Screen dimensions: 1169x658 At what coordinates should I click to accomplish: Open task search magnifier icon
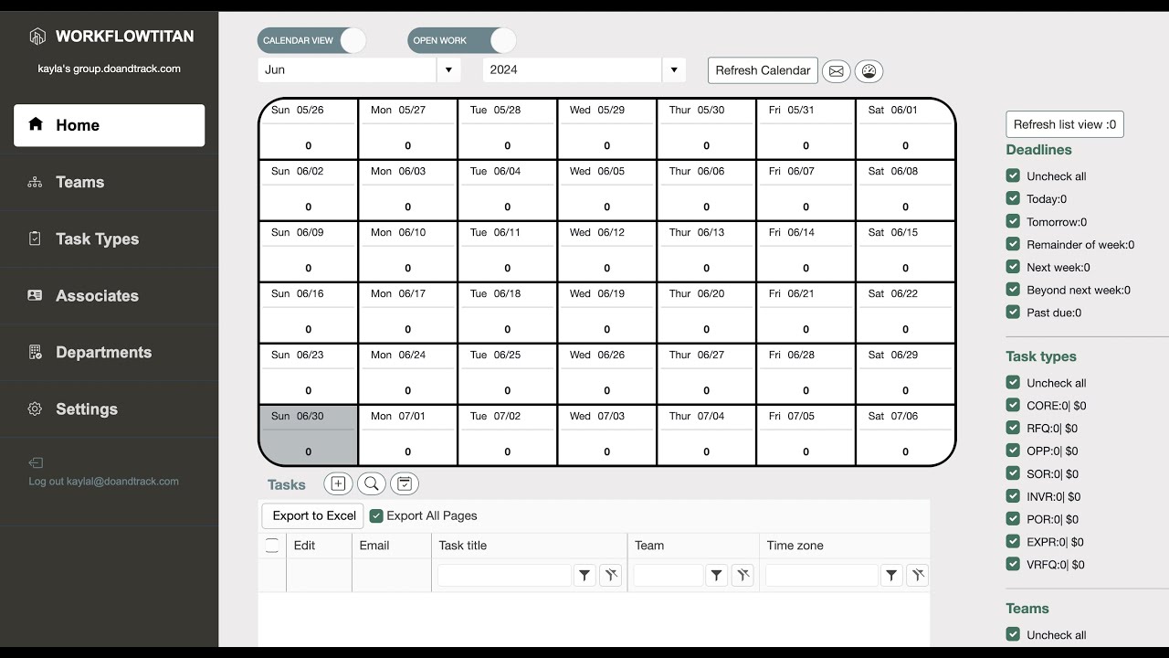(371, 484)
